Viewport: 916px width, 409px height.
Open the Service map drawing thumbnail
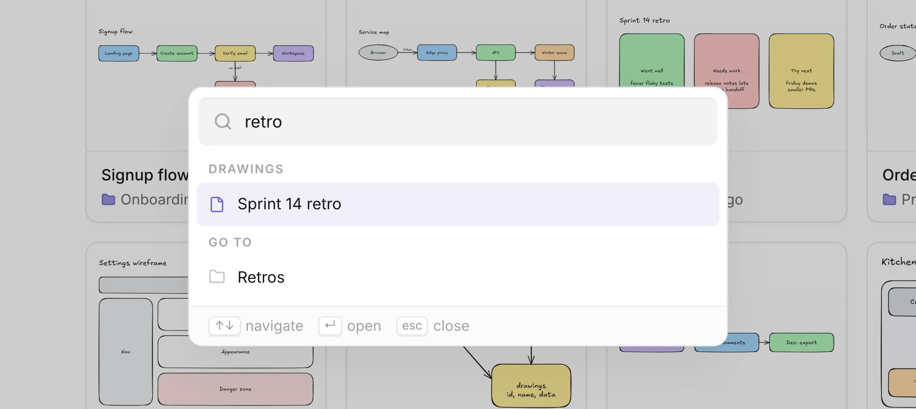(466, 43)
